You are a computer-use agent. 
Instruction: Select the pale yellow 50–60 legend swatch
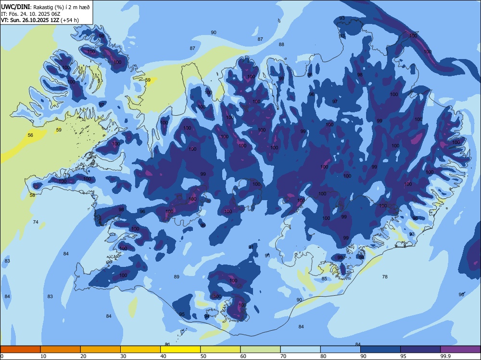[220, 349]
